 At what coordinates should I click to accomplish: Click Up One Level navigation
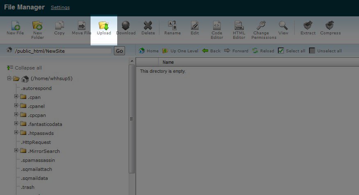181,51
